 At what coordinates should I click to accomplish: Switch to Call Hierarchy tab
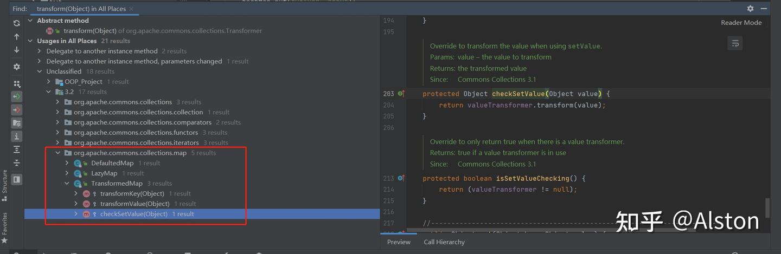pos(444,242)
